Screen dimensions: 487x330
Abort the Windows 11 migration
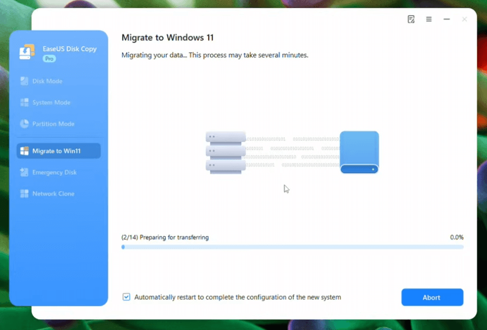[x=432, y=297]
